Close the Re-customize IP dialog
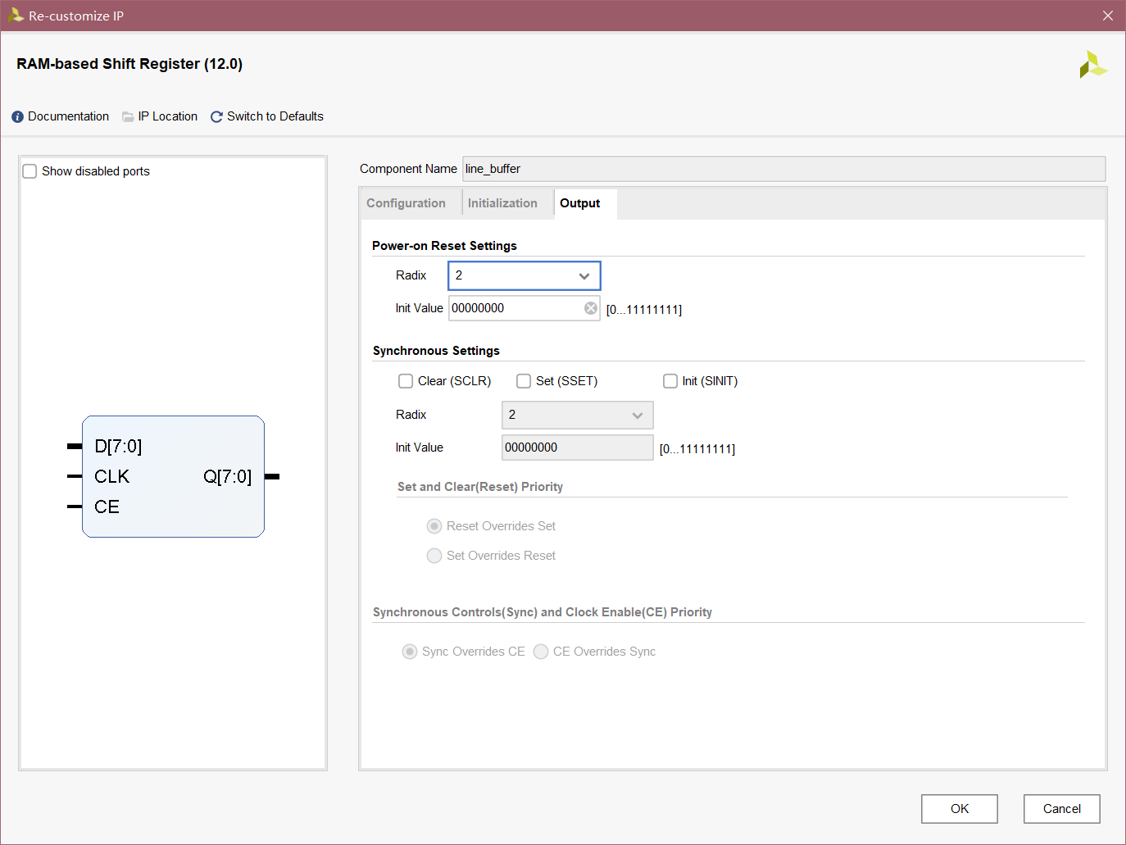The width and height of the screenshot is (1126, 845). (1108, 16)
